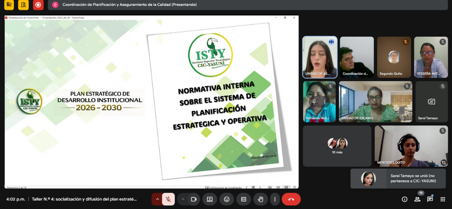Turn off the camera

[x=194, y=199]
